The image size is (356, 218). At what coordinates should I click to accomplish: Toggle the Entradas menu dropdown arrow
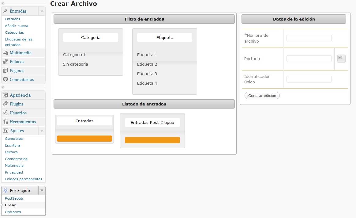[42, 11]
